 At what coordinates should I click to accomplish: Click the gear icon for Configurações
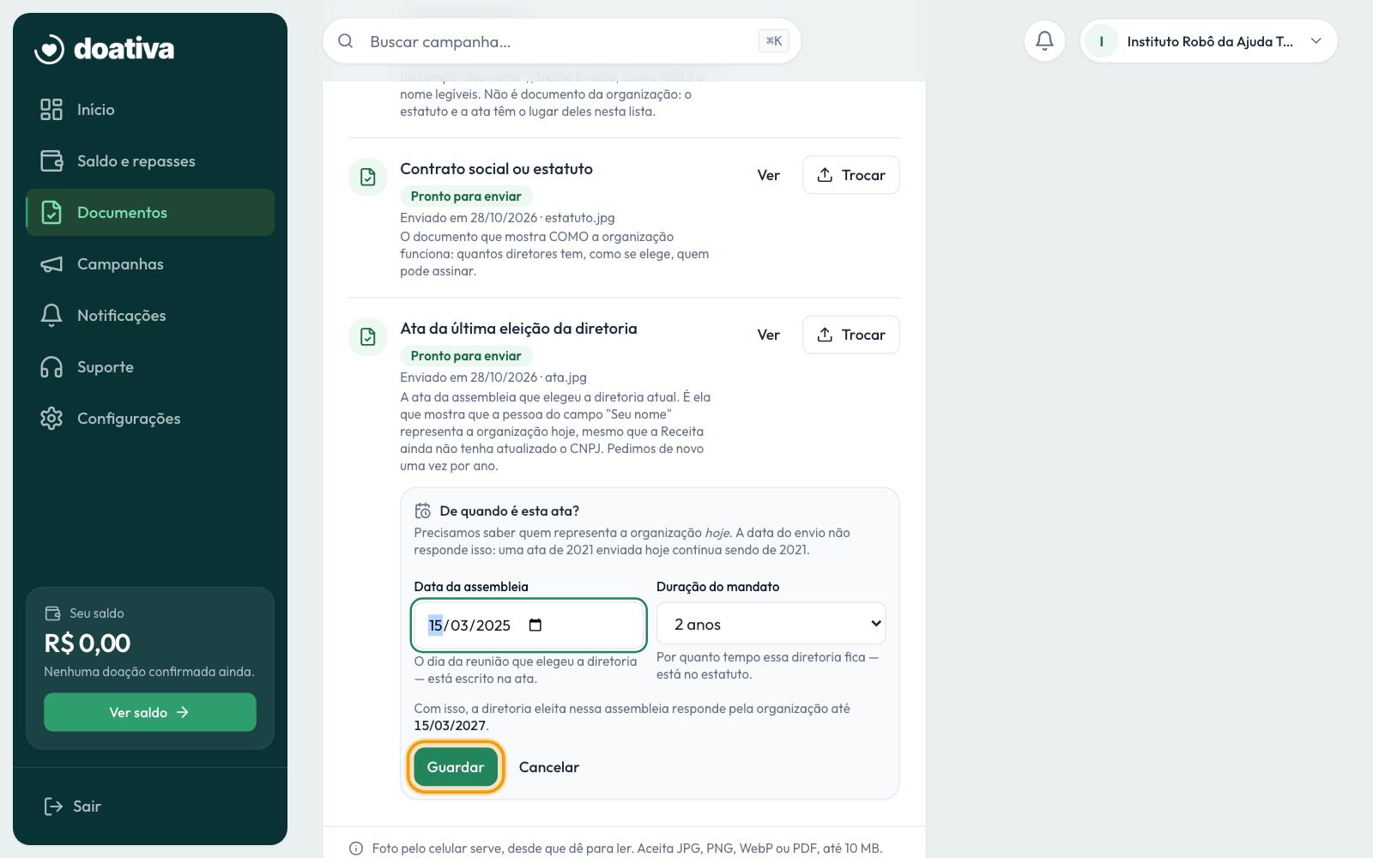point(51,419)
